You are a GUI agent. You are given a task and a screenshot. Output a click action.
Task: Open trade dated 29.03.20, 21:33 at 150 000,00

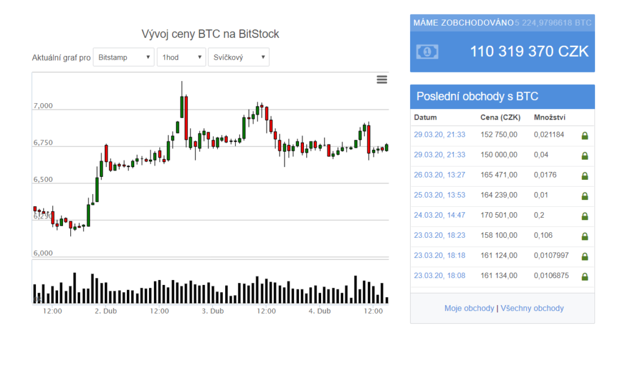(439, 154)
